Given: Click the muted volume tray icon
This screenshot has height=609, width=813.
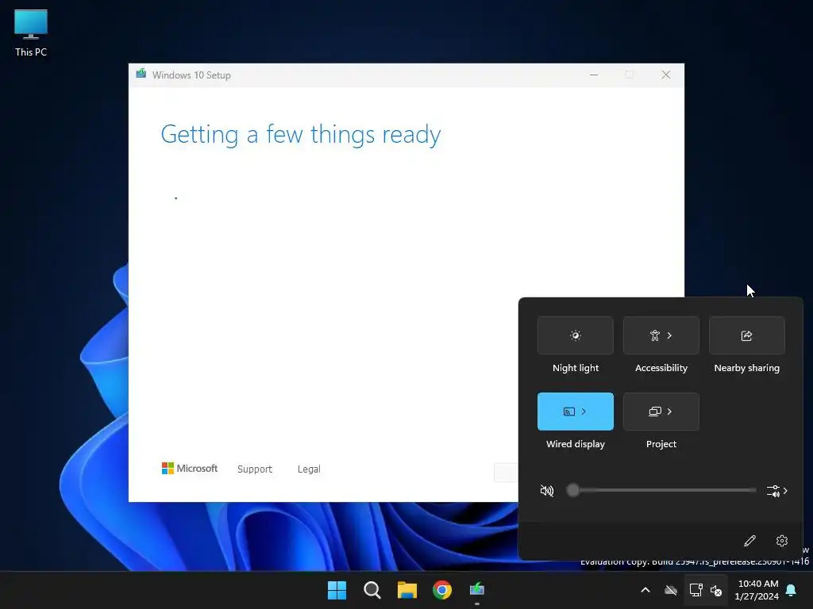Looking at the screenshot, I should [x=716, y=590].
